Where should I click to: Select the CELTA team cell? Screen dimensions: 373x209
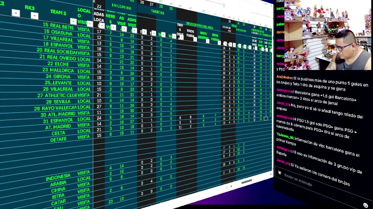click(x=58, y=133)
